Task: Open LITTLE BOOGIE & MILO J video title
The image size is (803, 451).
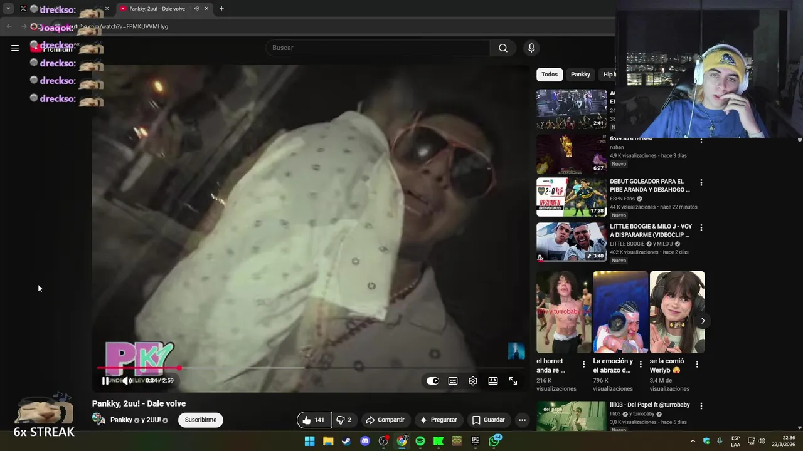Action: click(651, 231)
